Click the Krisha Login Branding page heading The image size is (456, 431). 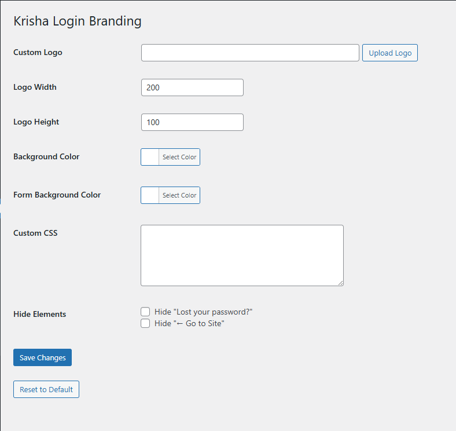click(x=78, y=21)
